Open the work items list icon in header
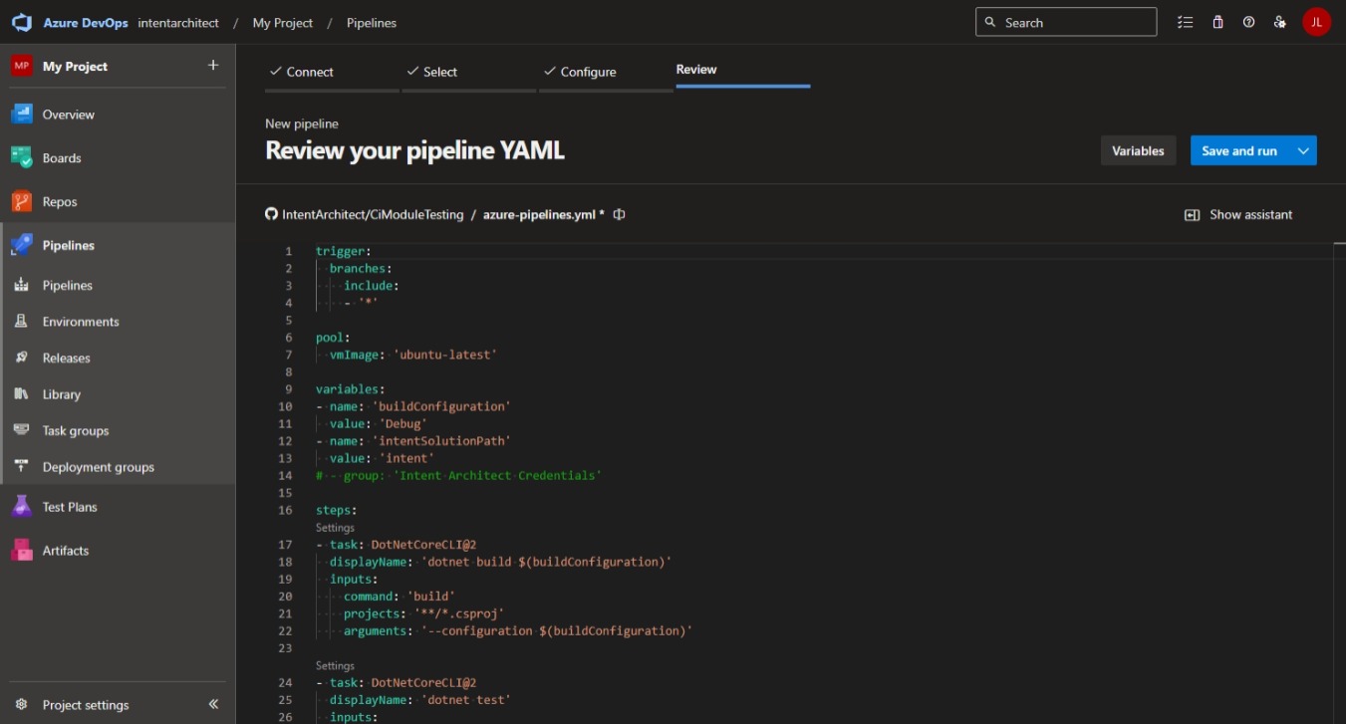Image resolution: width=1346 pixels, height=724 pixels. pyautogui.click(x=1185, y=22)
